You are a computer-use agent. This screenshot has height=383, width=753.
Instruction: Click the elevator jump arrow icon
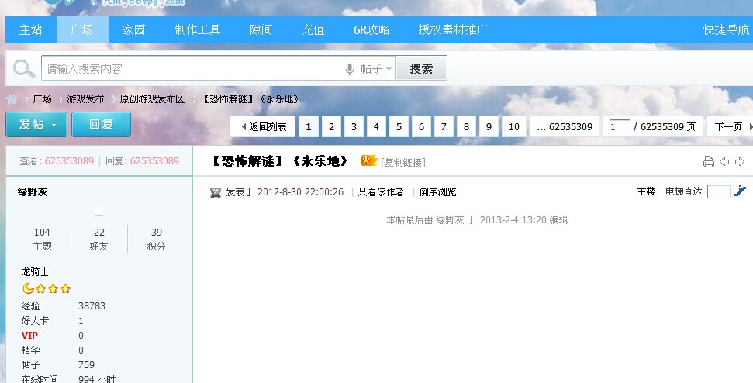[740, 191]
